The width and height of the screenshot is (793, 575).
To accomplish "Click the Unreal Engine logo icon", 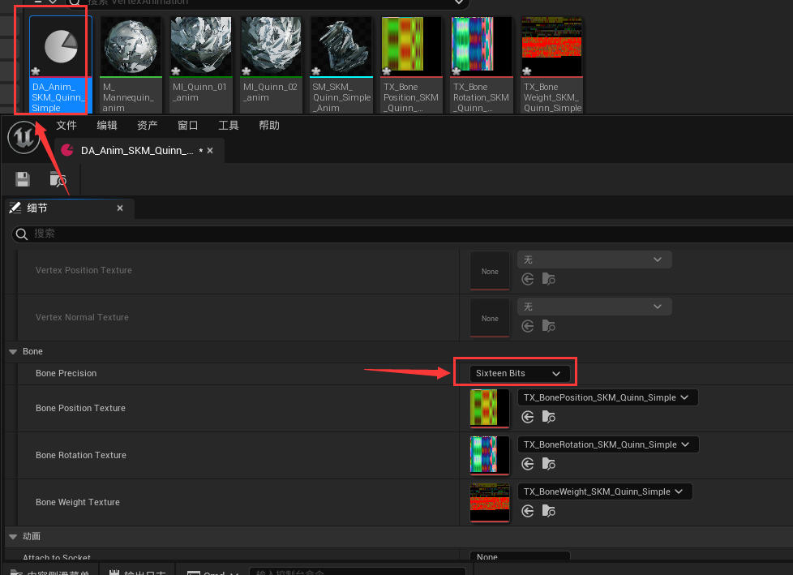I will tap(24, 137).
